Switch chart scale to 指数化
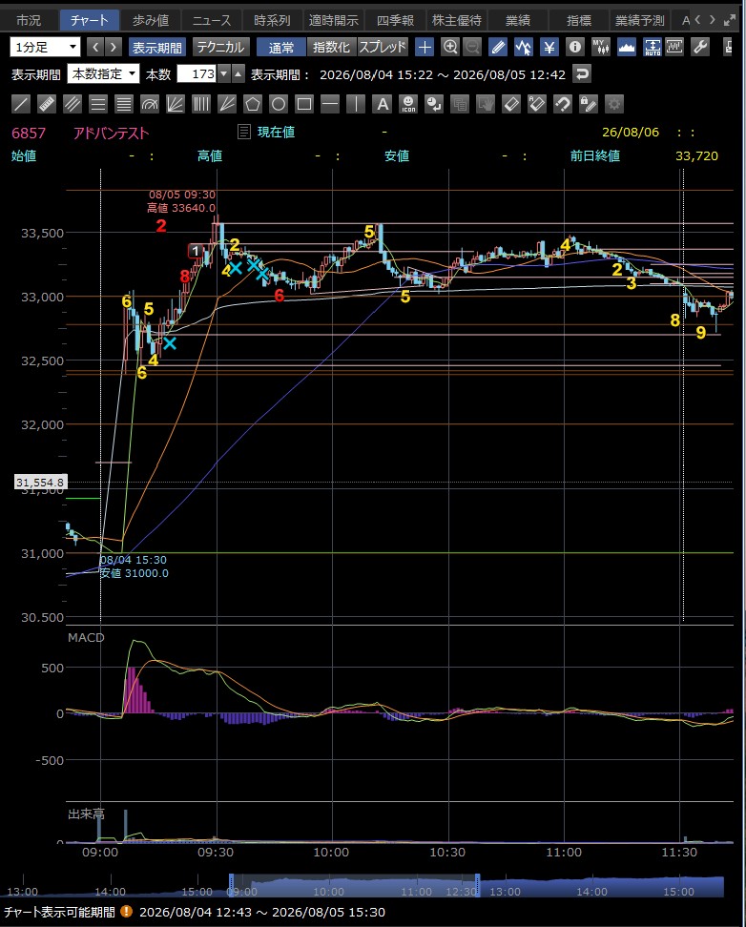 [x=331, y=47]
